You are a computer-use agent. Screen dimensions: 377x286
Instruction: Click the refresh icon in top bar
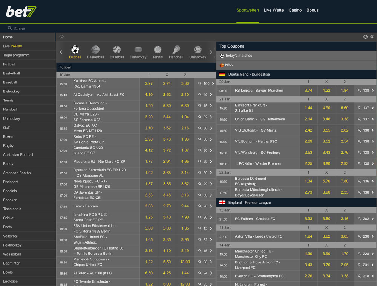(x=365, y=37)
